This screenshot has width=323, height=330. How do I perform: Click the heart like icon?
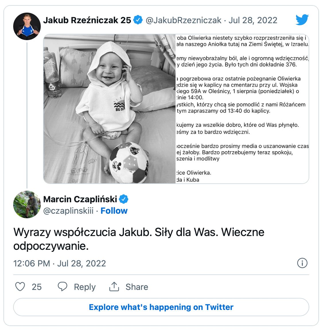pyautogui.click(x=20, y=286)
